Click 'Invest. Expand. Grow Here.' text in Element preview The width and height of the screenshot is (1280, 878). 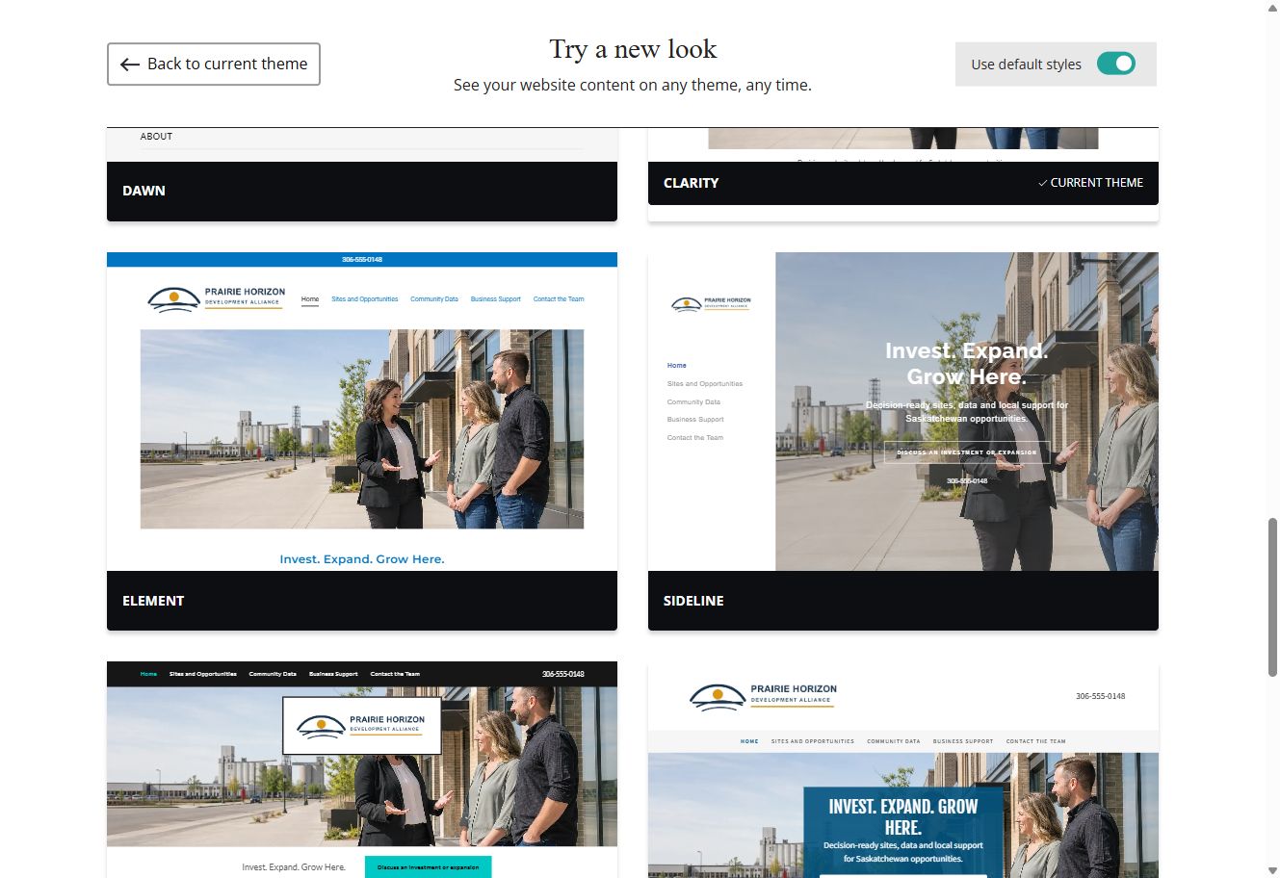[x=362, y=559]
